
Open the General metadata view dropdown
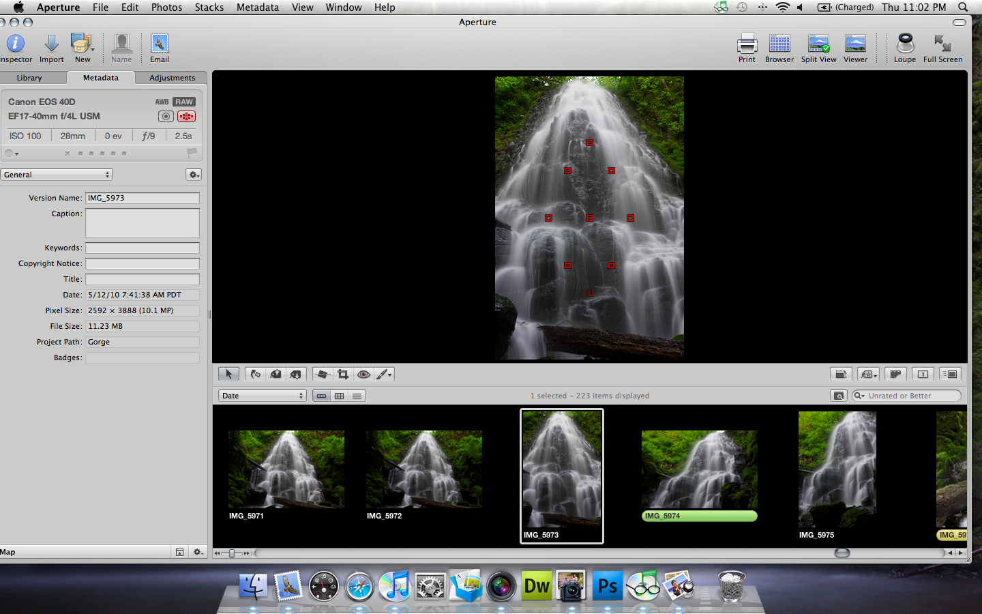pos(57,175)
